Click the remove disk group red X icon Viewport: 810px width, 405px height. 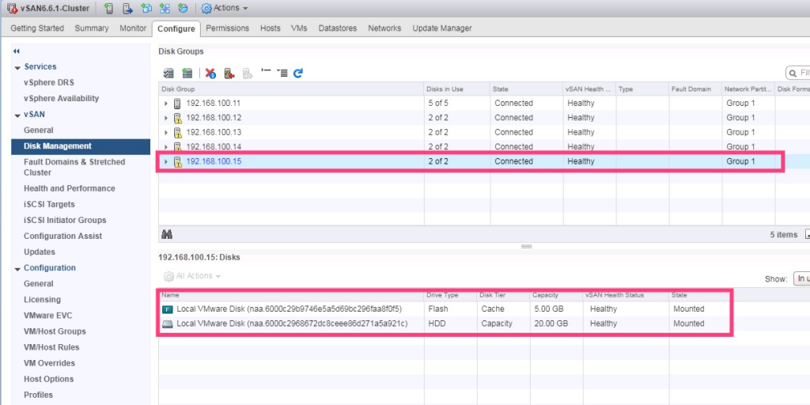[210, 74]
